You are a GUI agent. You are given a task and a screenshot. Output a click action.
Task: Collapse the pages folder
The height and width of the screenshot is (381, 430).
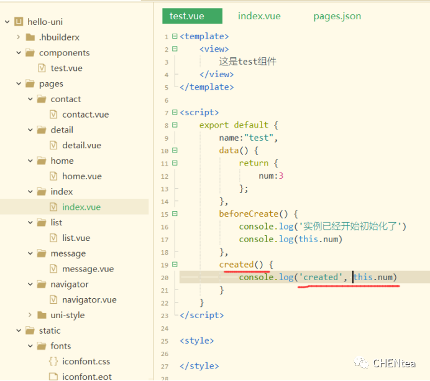click(x=19, y=84)
